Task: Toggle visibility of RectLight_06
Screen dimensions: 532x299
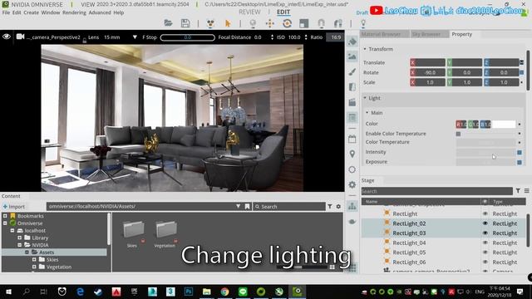Action: pos(485,262)
